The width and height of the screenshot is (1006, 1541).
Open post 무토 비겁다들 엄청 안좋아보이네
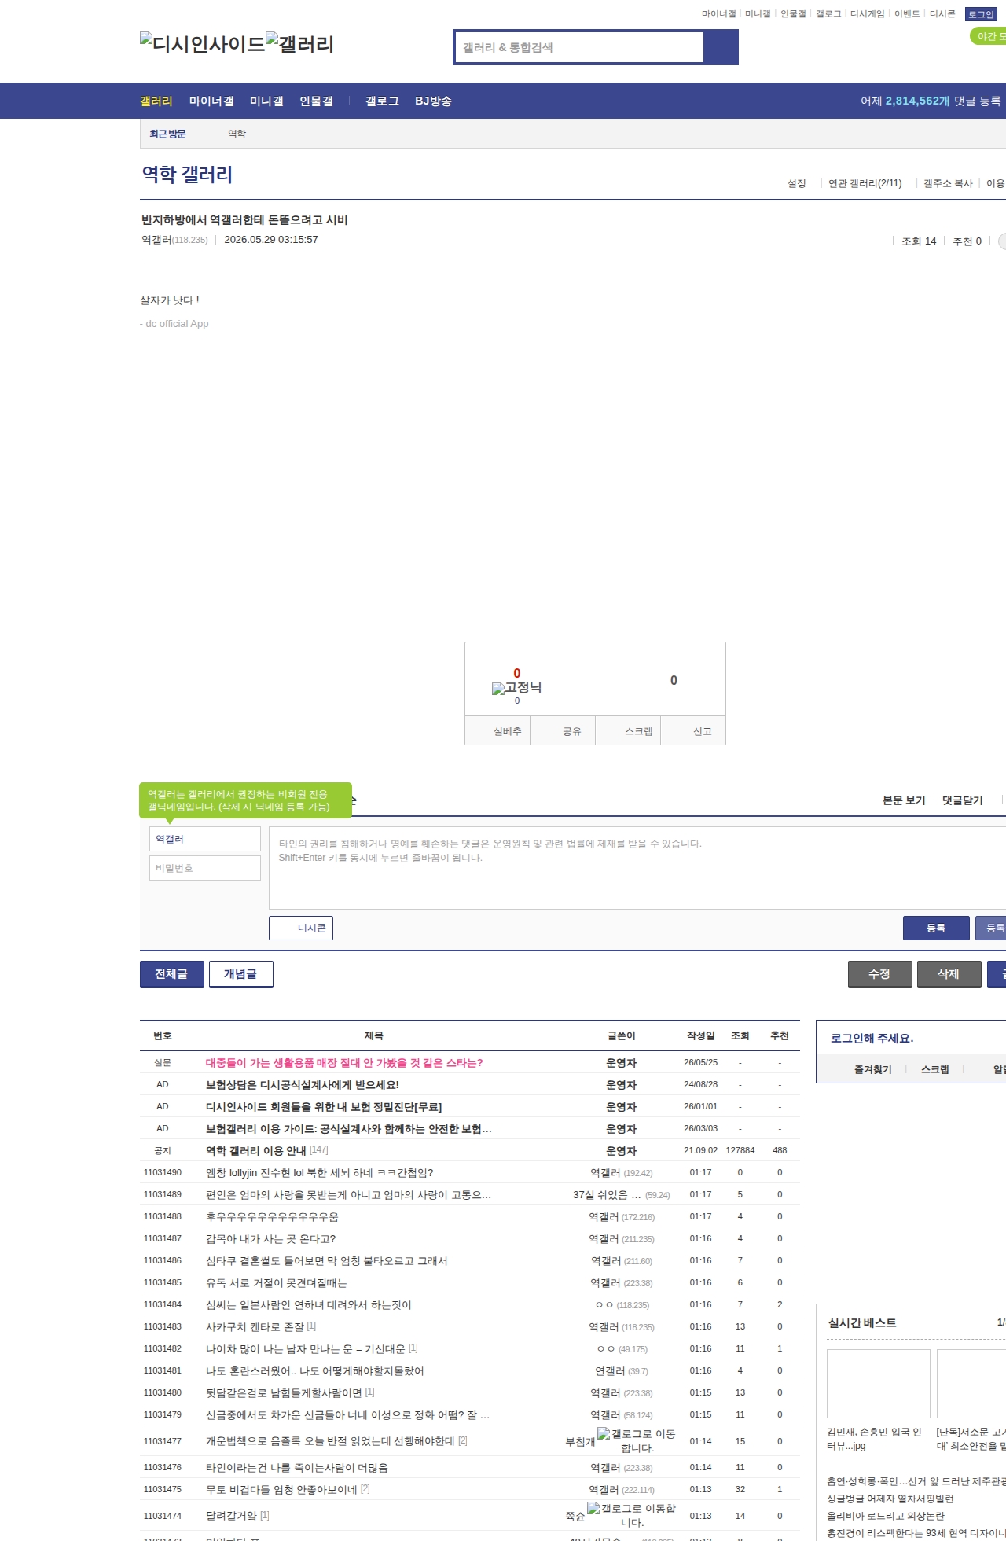coord(281,1489)
